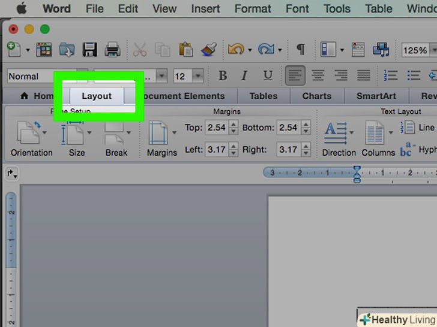Open the 125% zoom combo box
Image resolution: width=437 pixels, height=327 pixels.
pos(419,50)
